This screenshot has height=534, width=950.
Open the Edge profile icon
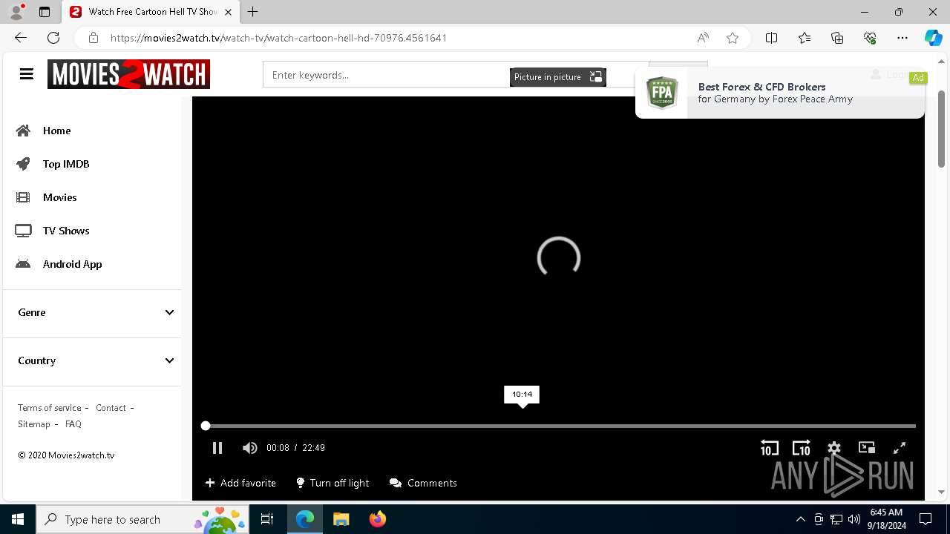coord(16,12)
